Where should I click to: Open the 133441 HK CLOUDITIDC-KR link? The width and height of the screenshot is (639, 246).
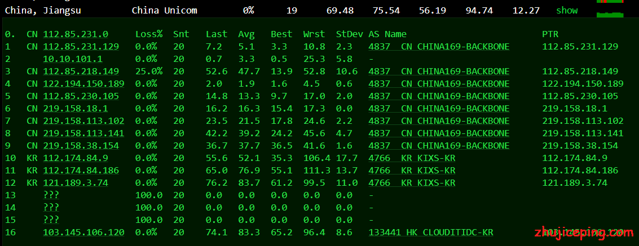click(x=431, y=232)
